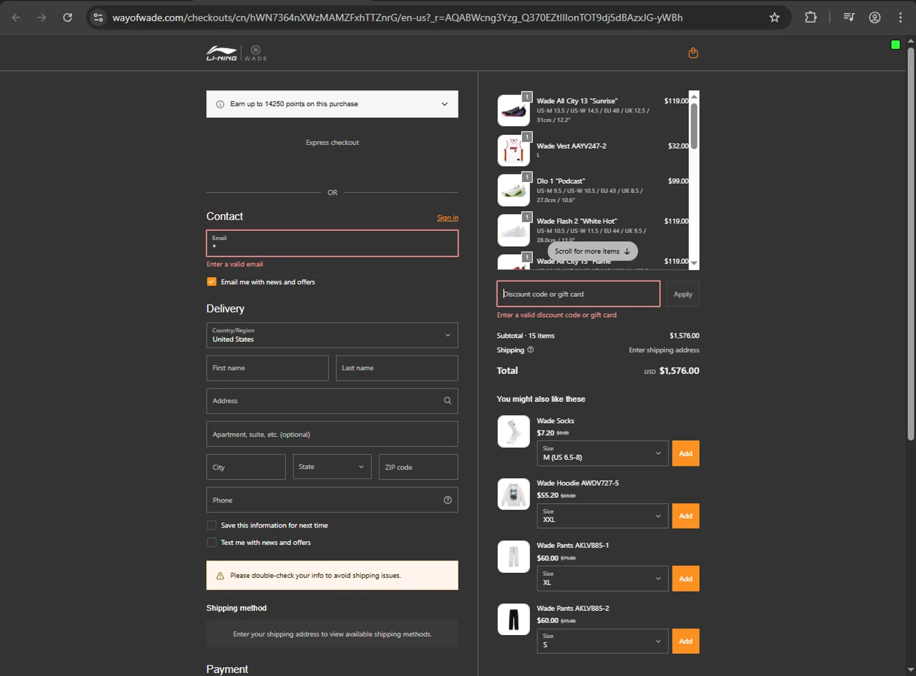Image resolution: width=916 pixels, height=676 pixels.
Task: Click the Email input field
Action: click(x=332, y=243)
